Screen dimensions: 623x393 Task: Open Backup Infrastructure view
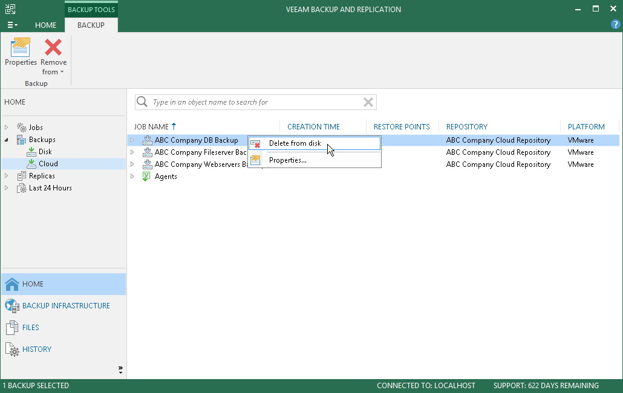pos(65,306)
